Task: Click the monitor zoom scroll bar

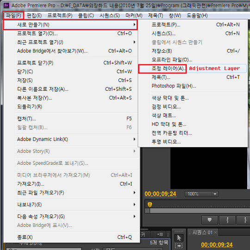Action: click(x=197, y=211)
